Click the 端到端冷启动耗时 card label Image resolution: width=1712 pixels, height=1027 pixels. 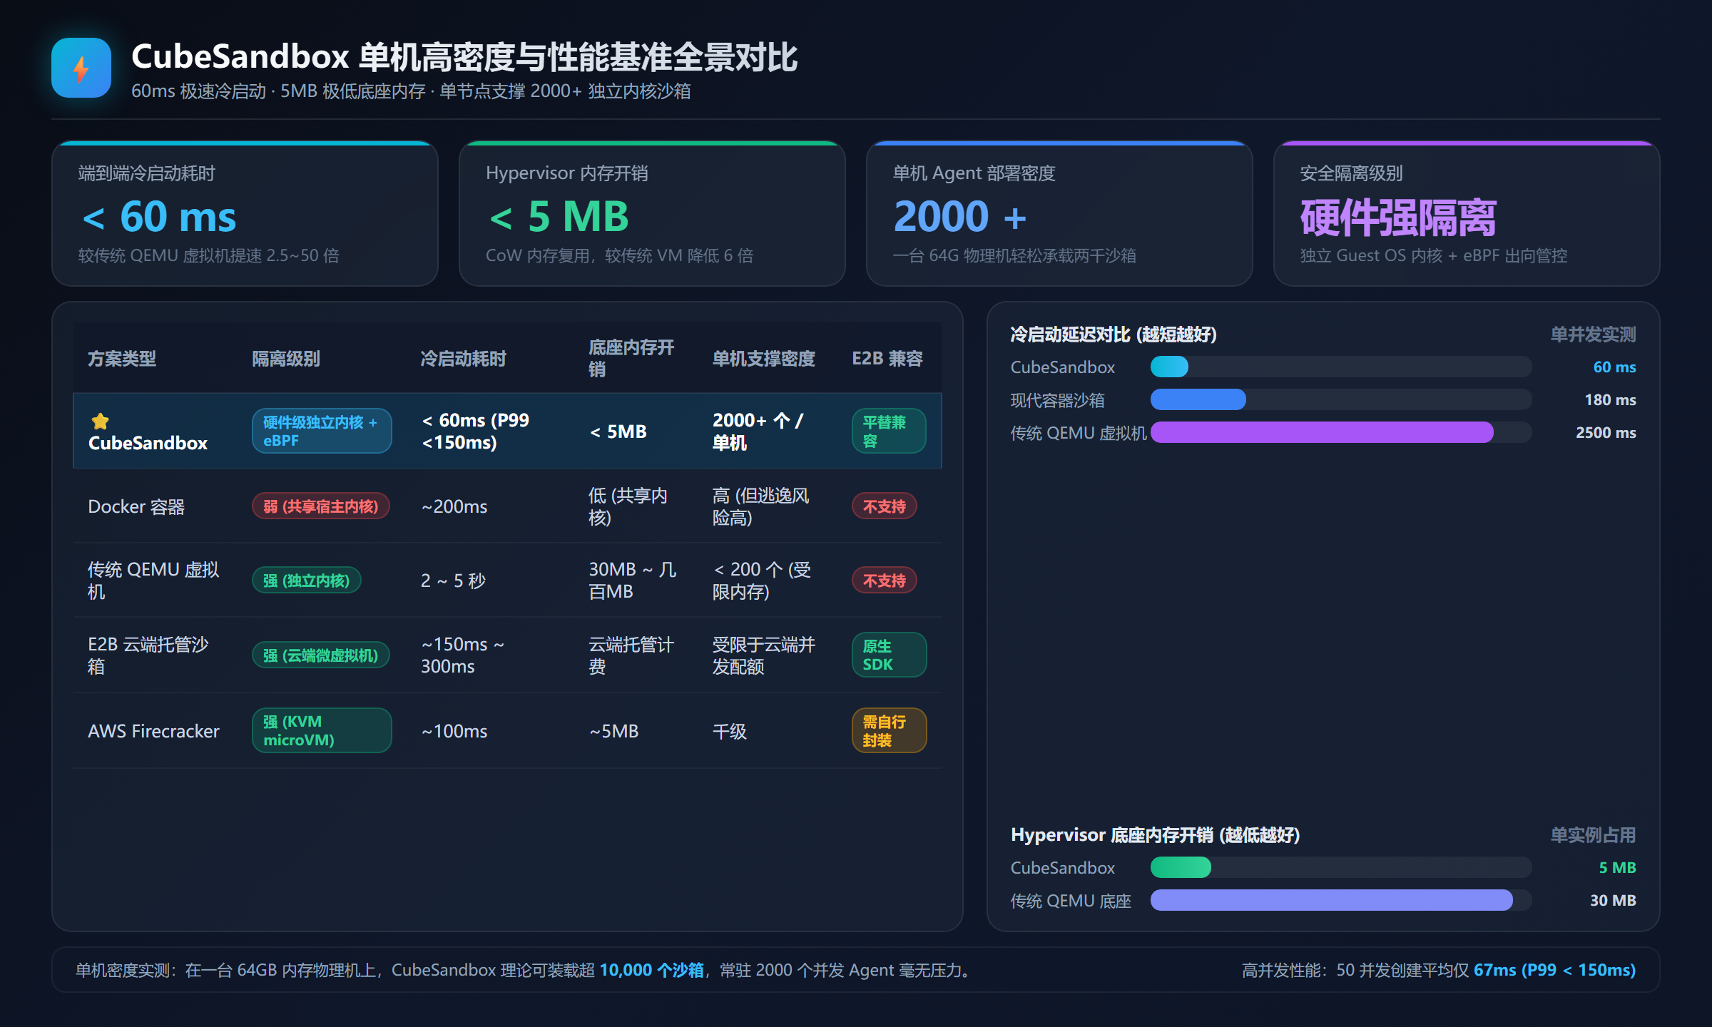147,173
